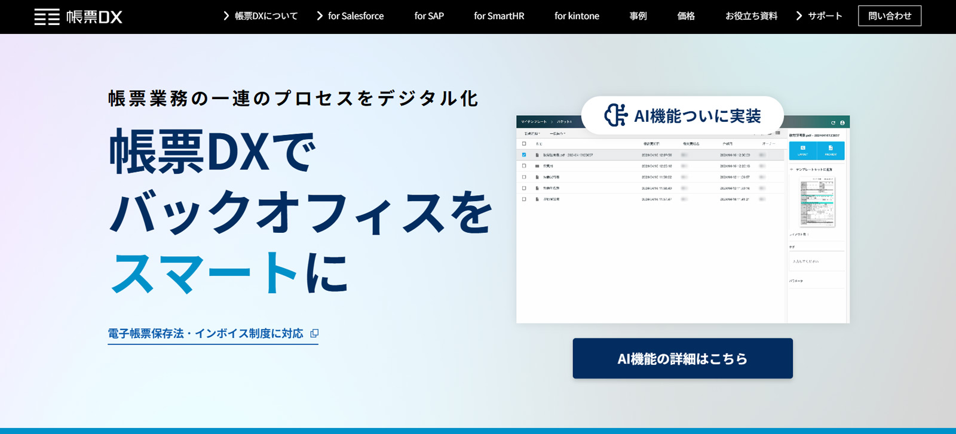956x434 pixels.
Task: Open the 一括操作 dropdown in the preview
Action: click(x=557, y=134)
